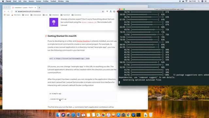
Task: Open the tarlwindcss bookmarks folder
Action: click(x=76, y=15)
